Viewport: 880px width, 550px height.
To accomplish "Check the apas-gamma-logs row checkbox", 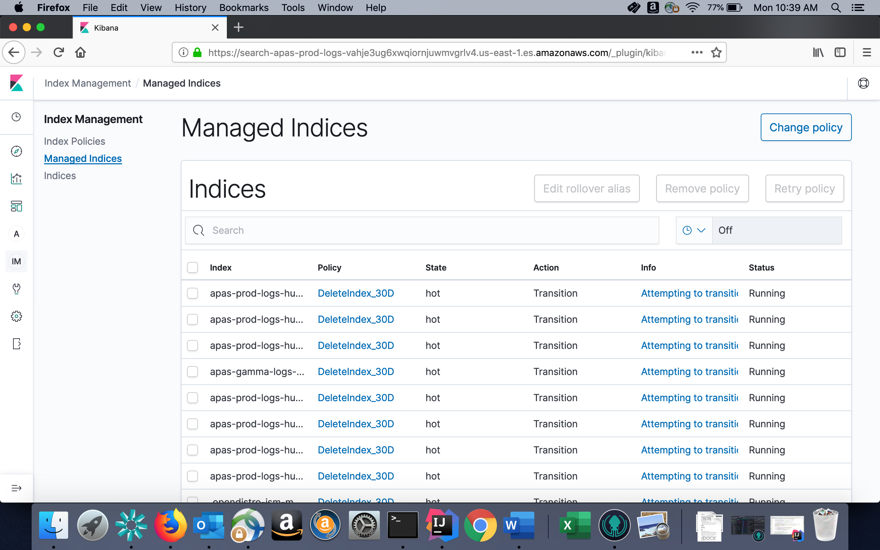I will click(193, 371).
